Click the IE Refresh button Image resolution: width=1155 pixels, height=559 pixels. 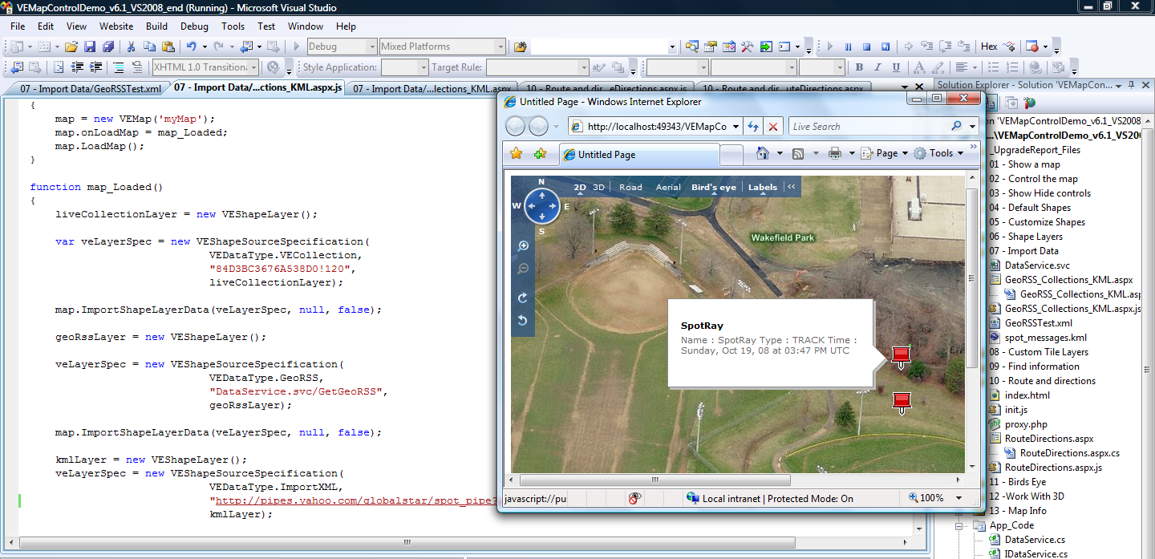(753, 127)
